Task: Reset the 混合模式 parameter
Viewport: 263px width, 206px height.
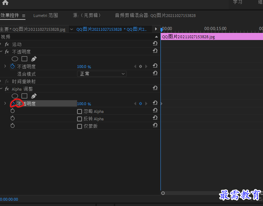Action: tap(155, 73)
